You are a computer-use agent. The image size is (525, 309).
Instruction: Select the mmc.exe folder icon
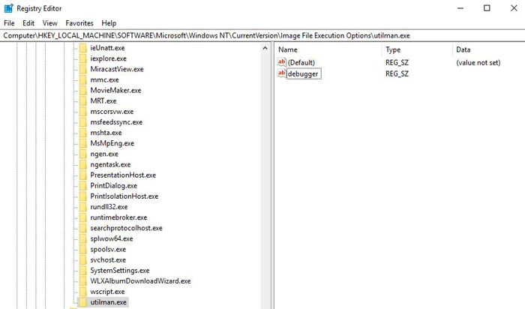tap(83, 79)
